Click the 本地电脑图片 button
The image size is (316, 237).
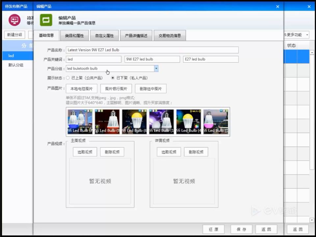[x=81, y=89]
